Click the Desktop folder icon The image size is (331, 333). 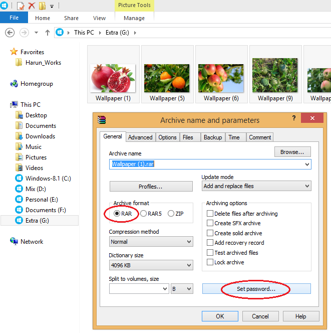[x=19, y=115]
